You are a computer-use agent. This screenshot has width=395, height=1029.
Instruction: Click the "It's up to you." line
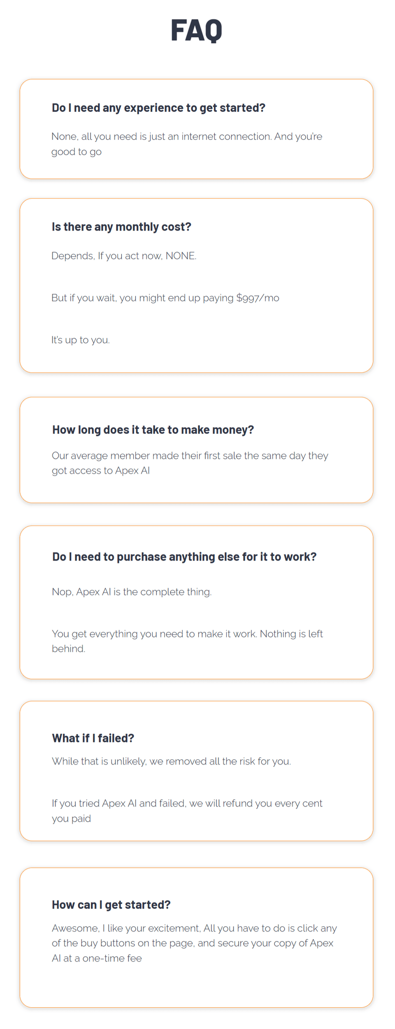tap(81, 340)
